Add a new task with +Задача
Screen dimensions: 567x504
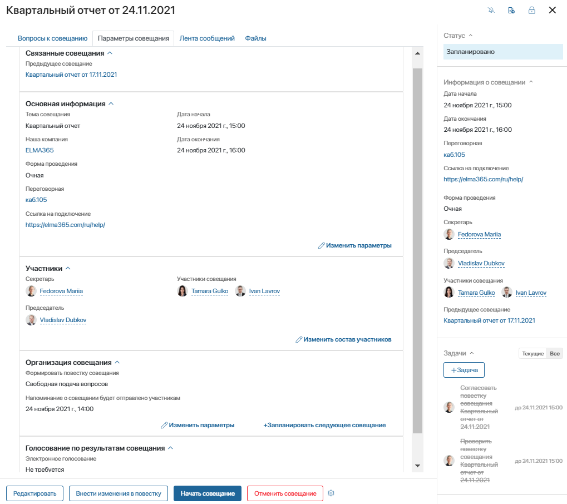tap(464, 370)
